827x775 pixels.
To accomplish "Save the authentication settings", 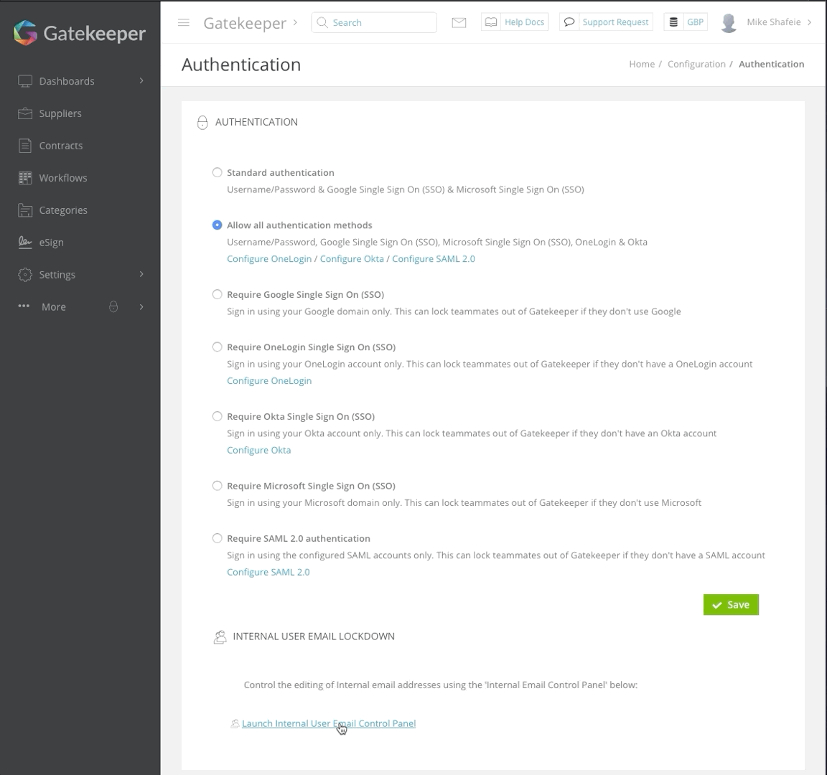I will click(x=731, y=605).
